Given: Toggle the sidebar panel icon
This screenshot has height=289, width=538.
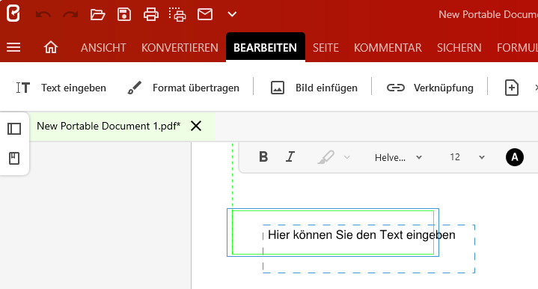Looking at the screenshot, I should coord(14,129).
